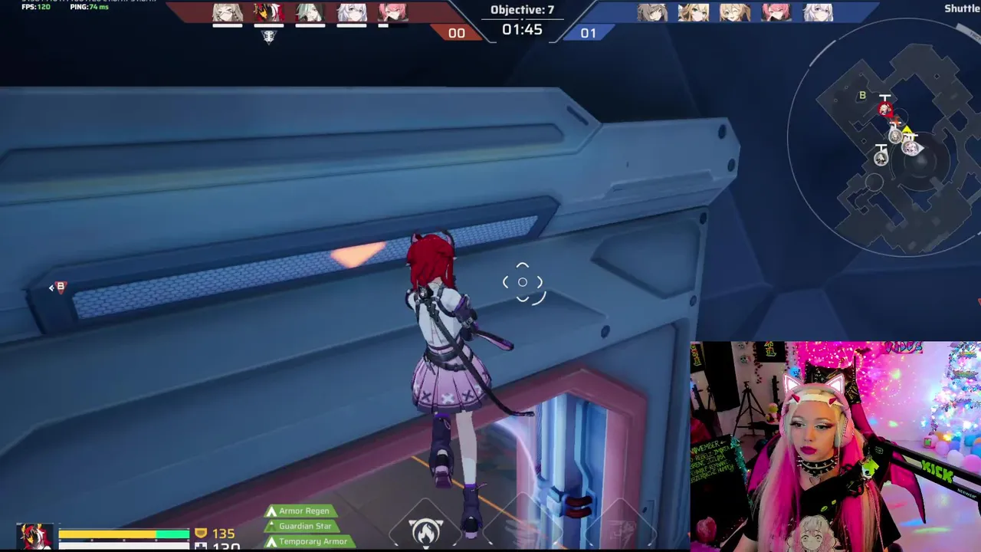981x552 pixels.
Task: Click the first red-team character portrait
Action: click(228, 12)
